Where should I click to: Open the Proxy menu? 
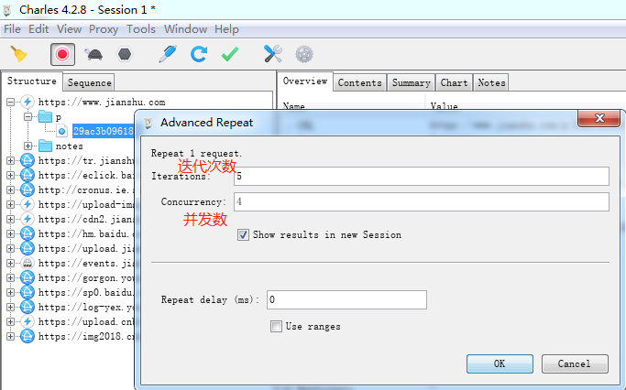[104, 29]
